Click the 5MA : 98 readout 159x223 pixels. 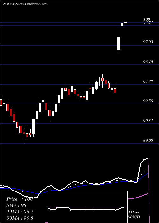click(17, 205)
